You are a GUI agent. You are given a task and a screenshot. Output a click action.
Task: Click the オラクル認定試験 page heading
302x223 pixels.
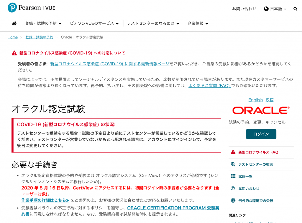pos(48,109)
